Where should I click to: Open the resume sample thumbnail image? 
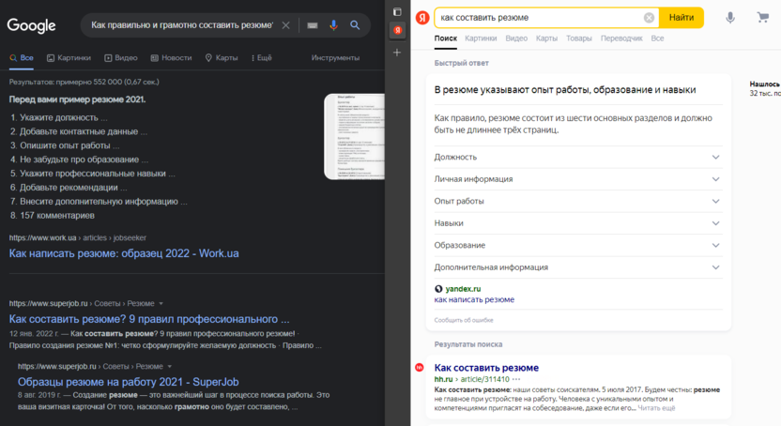pos(354,136)
